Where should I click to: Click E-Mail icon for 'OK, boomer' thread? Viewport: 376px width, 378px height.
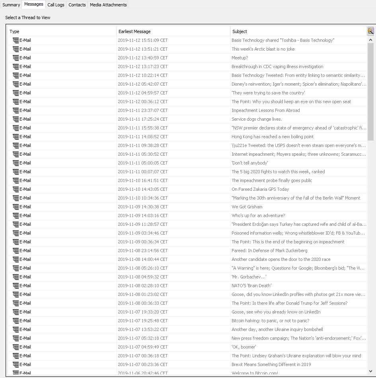click(16, 347)
